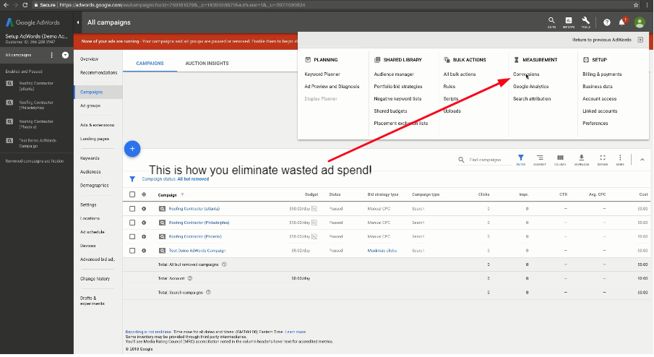Open the Roofing Contractor (Philadelphia) campaign link
The image size is (654, 357).
(x=199, y=223)
